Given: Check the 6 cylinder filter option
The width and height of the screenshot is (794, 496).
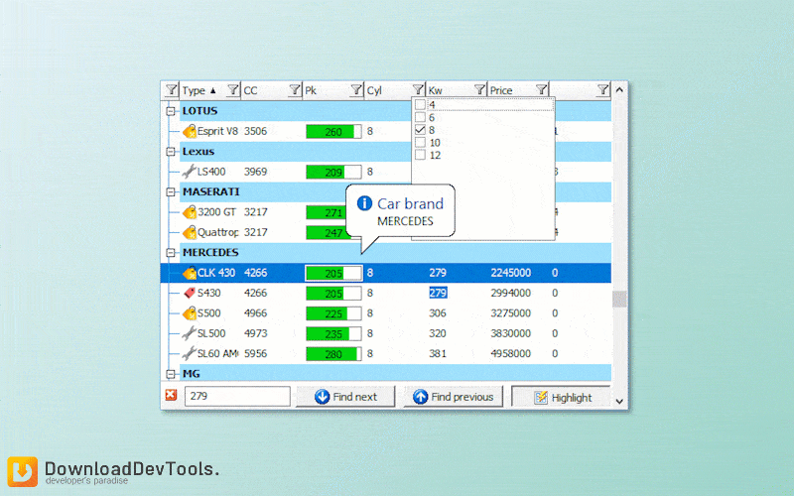Looking at the screenshot, I should pyautogui.click(x=421, y=117).
